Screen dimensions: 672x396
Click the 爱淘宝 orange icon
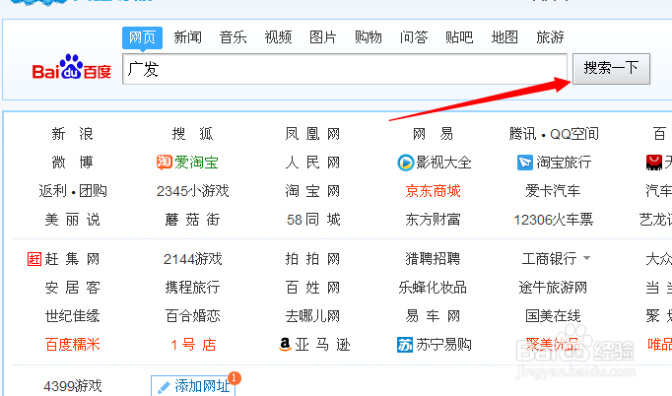point(165,163)
